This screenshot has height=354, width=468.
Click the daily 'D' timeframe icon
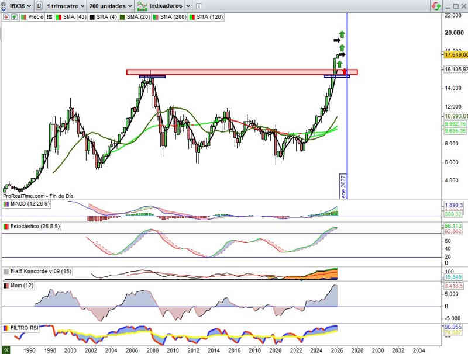click(x=39, y=6)
